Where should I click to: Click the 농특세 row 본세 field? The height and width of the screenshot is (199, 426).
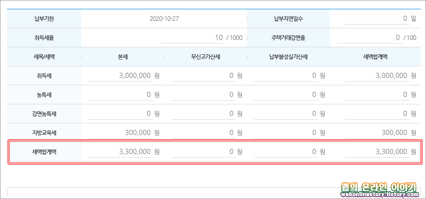(x=120, y=95)
